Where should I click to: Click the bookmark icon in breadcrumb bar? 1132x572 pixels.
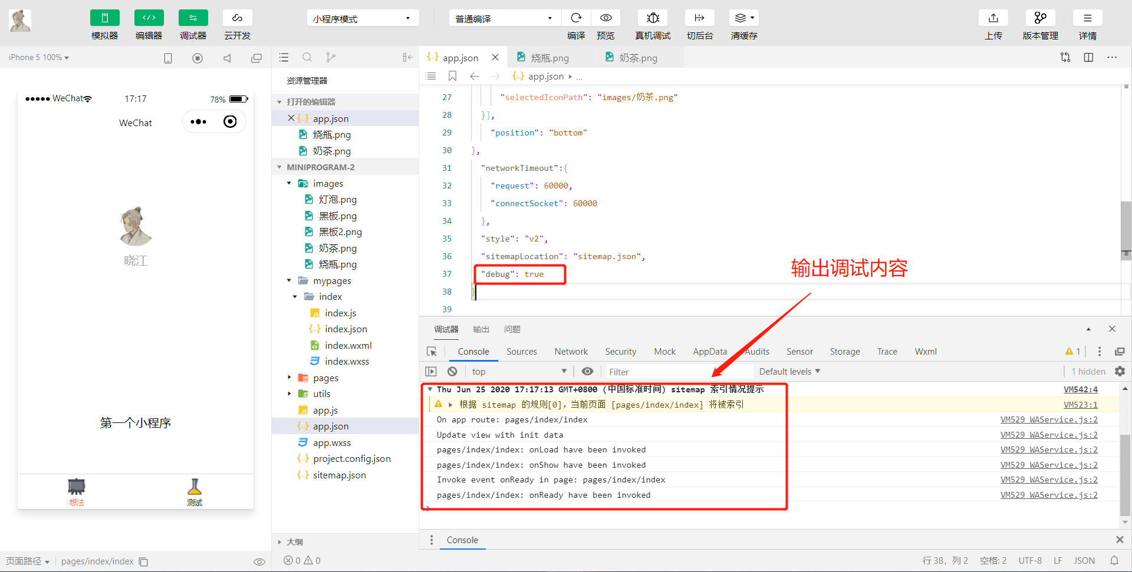click(452, 76)
